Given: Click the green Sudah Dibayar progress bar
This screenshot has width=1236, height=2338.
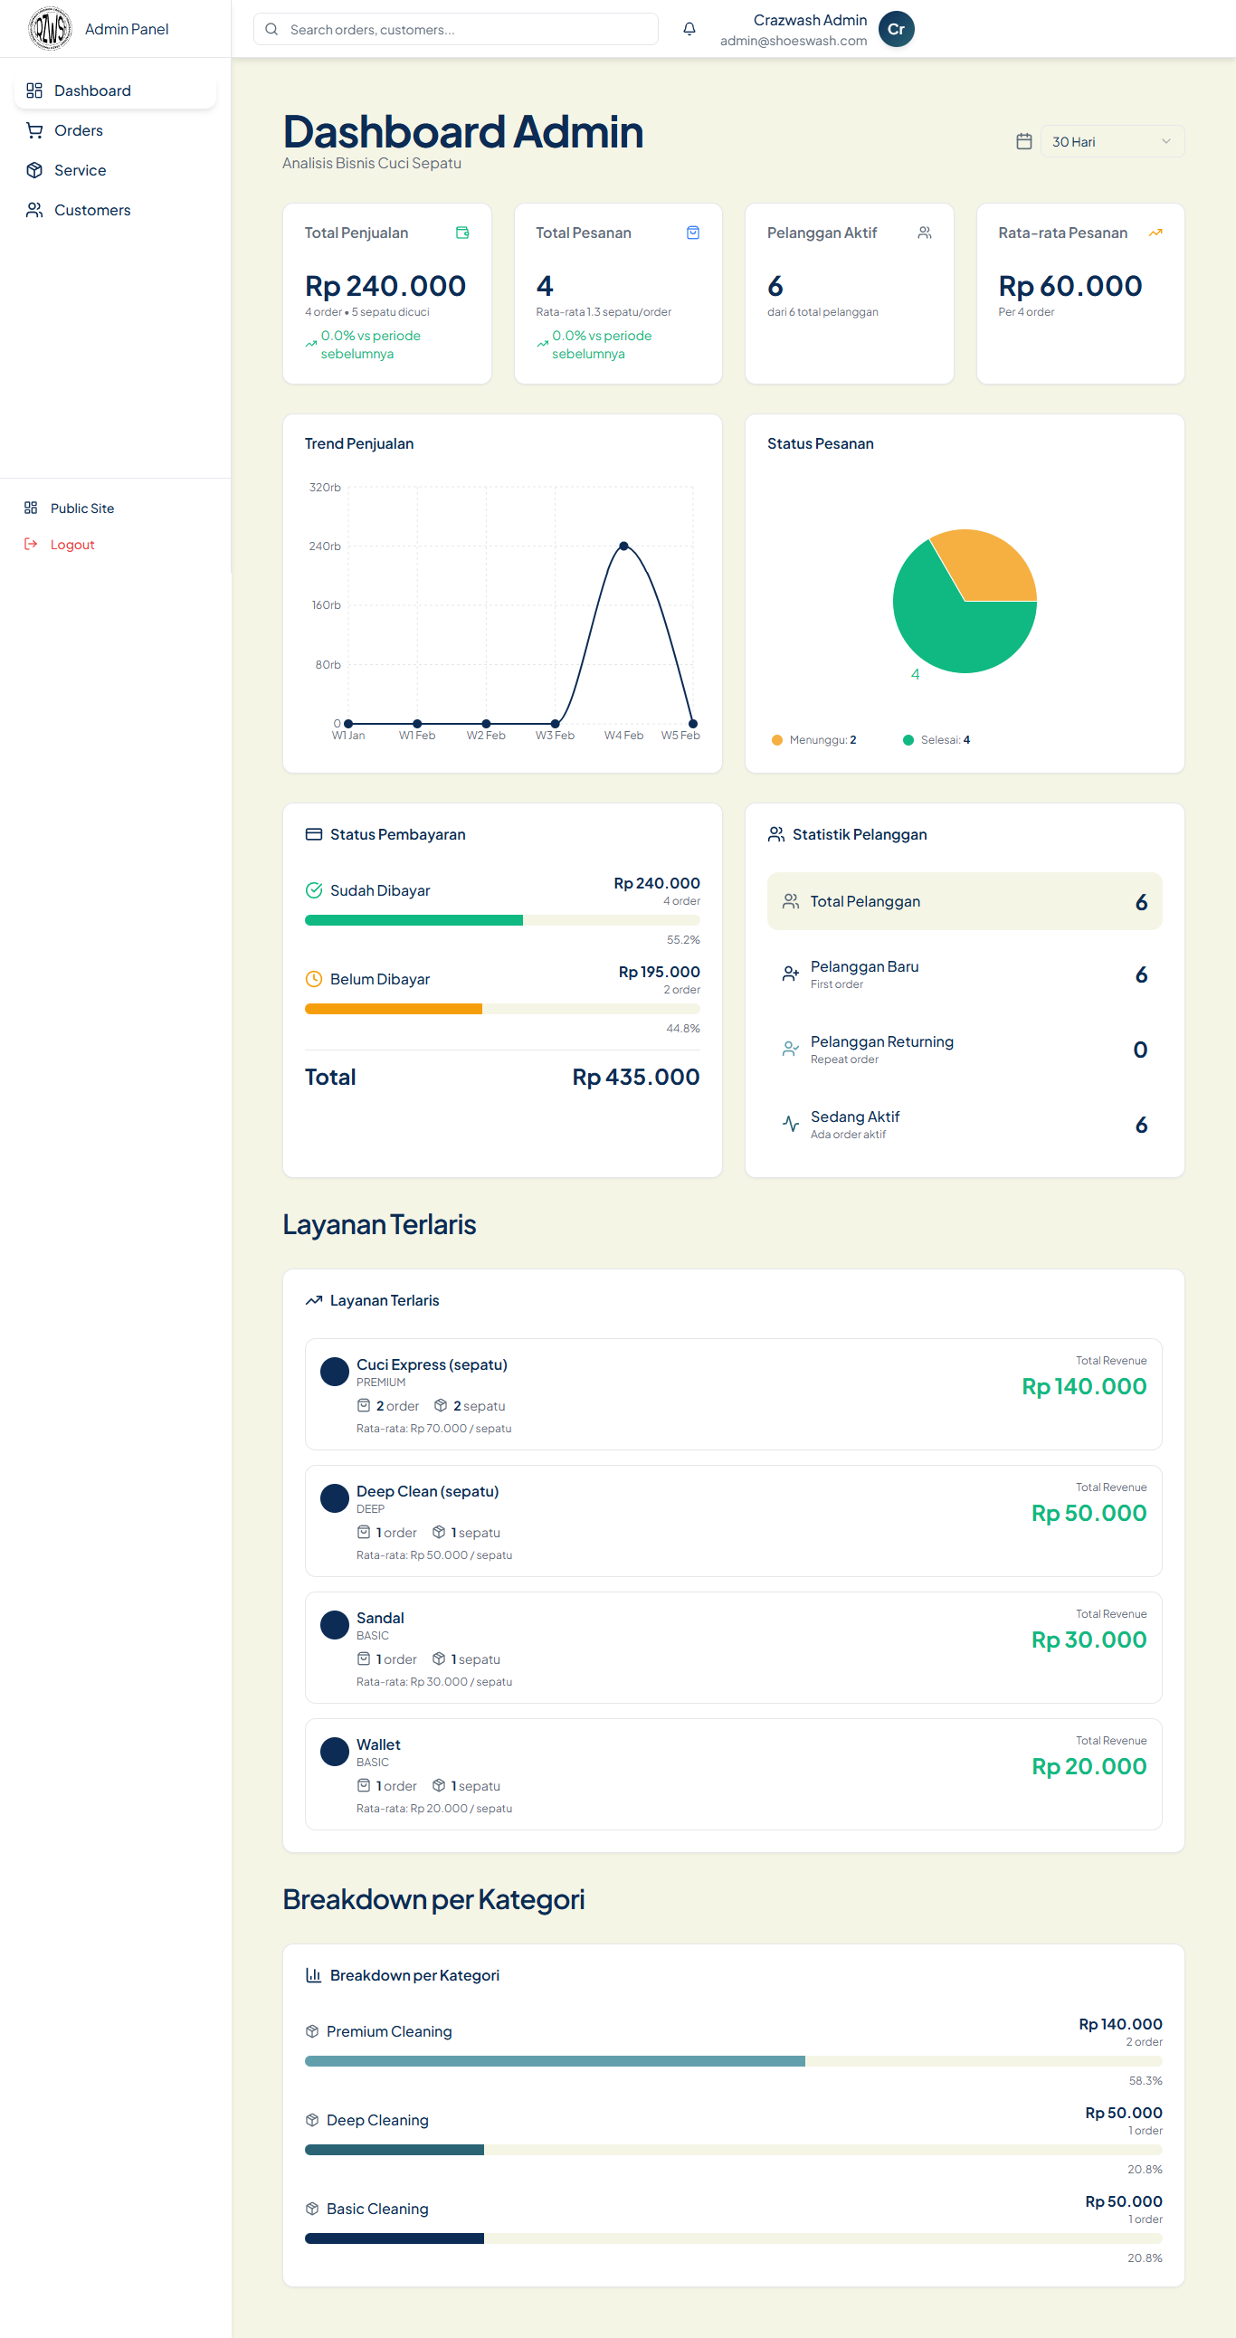Looking at the screenshot, I should (414, 920).
